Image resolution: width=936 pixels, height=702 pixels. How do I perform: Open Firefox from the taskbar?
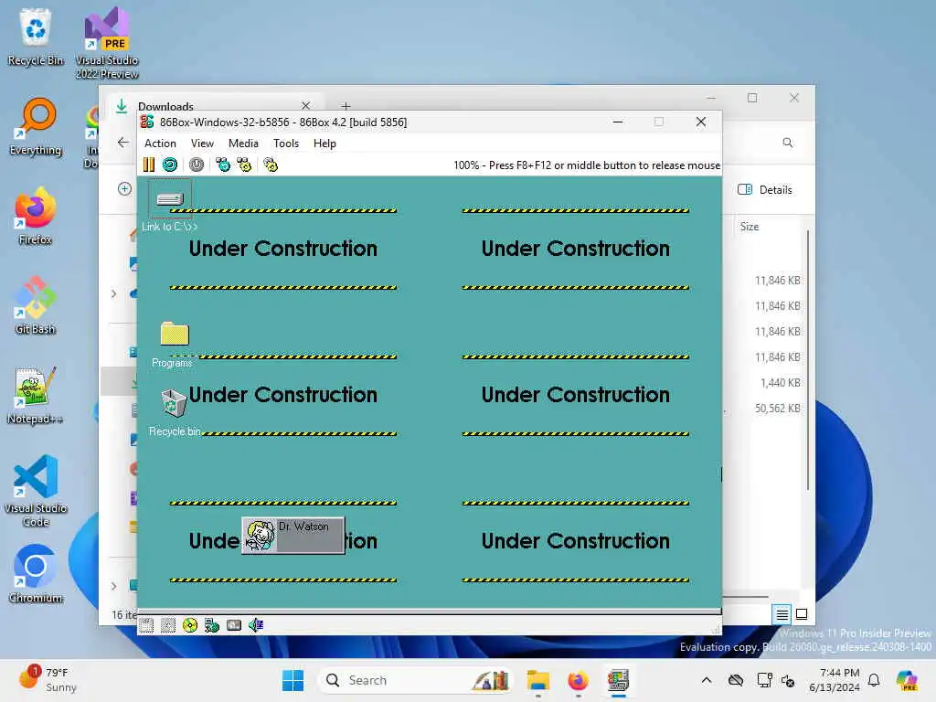[578, 680]
